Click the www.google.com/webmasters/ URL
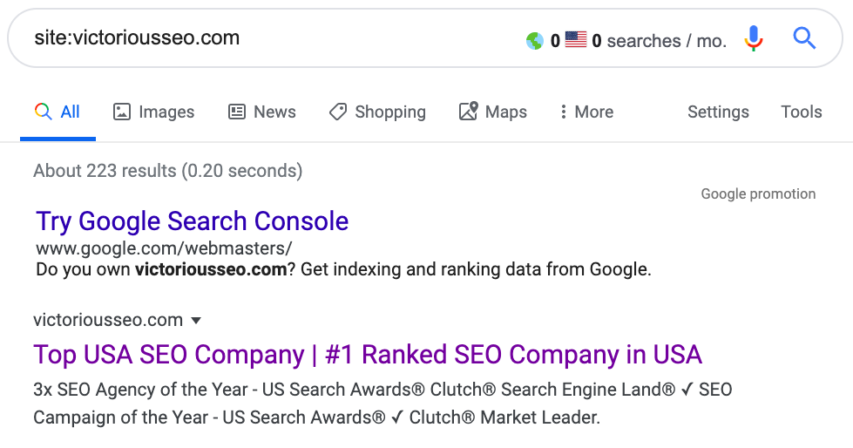The height and width of the screenshot is (448, 853). coord(164,248)
